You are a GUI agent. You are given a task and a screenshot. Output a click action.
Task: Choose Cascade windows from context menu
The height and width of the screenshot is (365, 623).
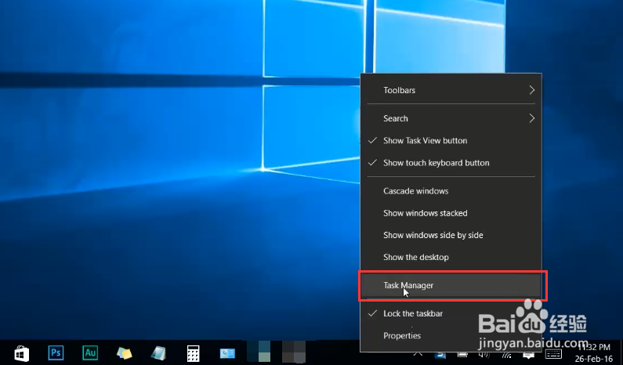[451, 191]
